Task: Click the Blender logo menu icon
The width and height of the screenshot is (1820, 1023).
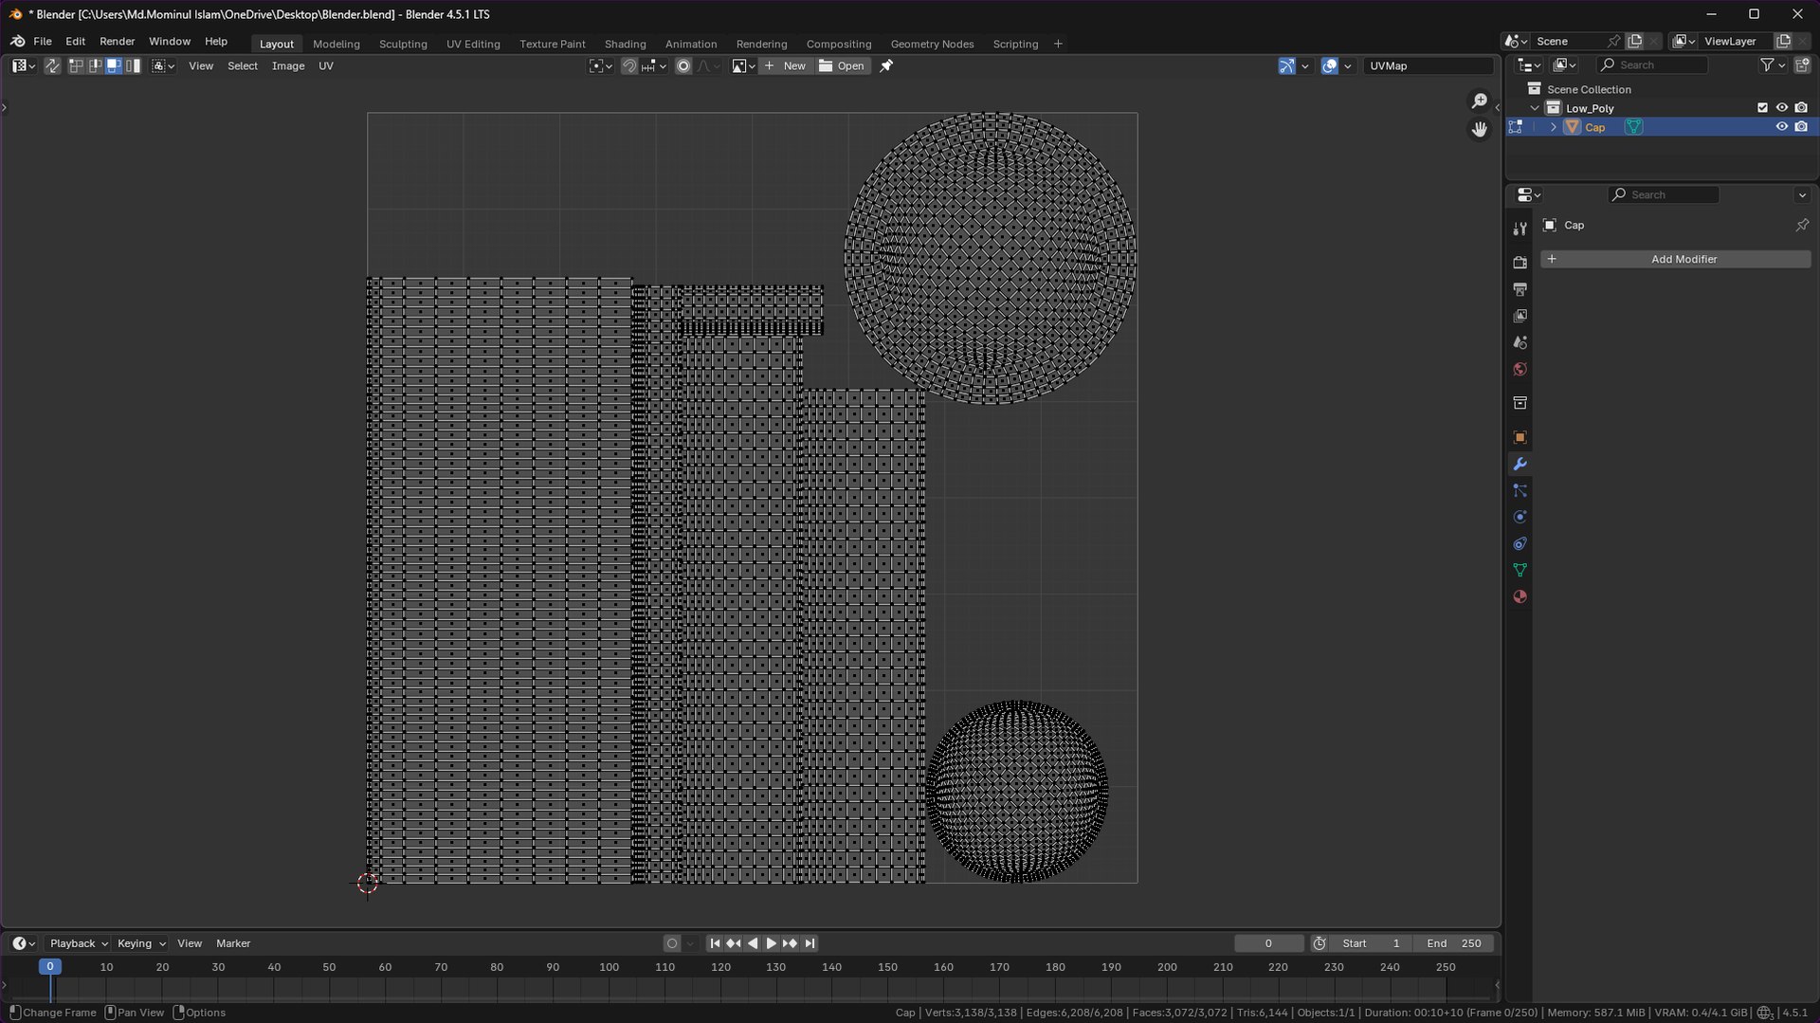Action: click(18, 42)
